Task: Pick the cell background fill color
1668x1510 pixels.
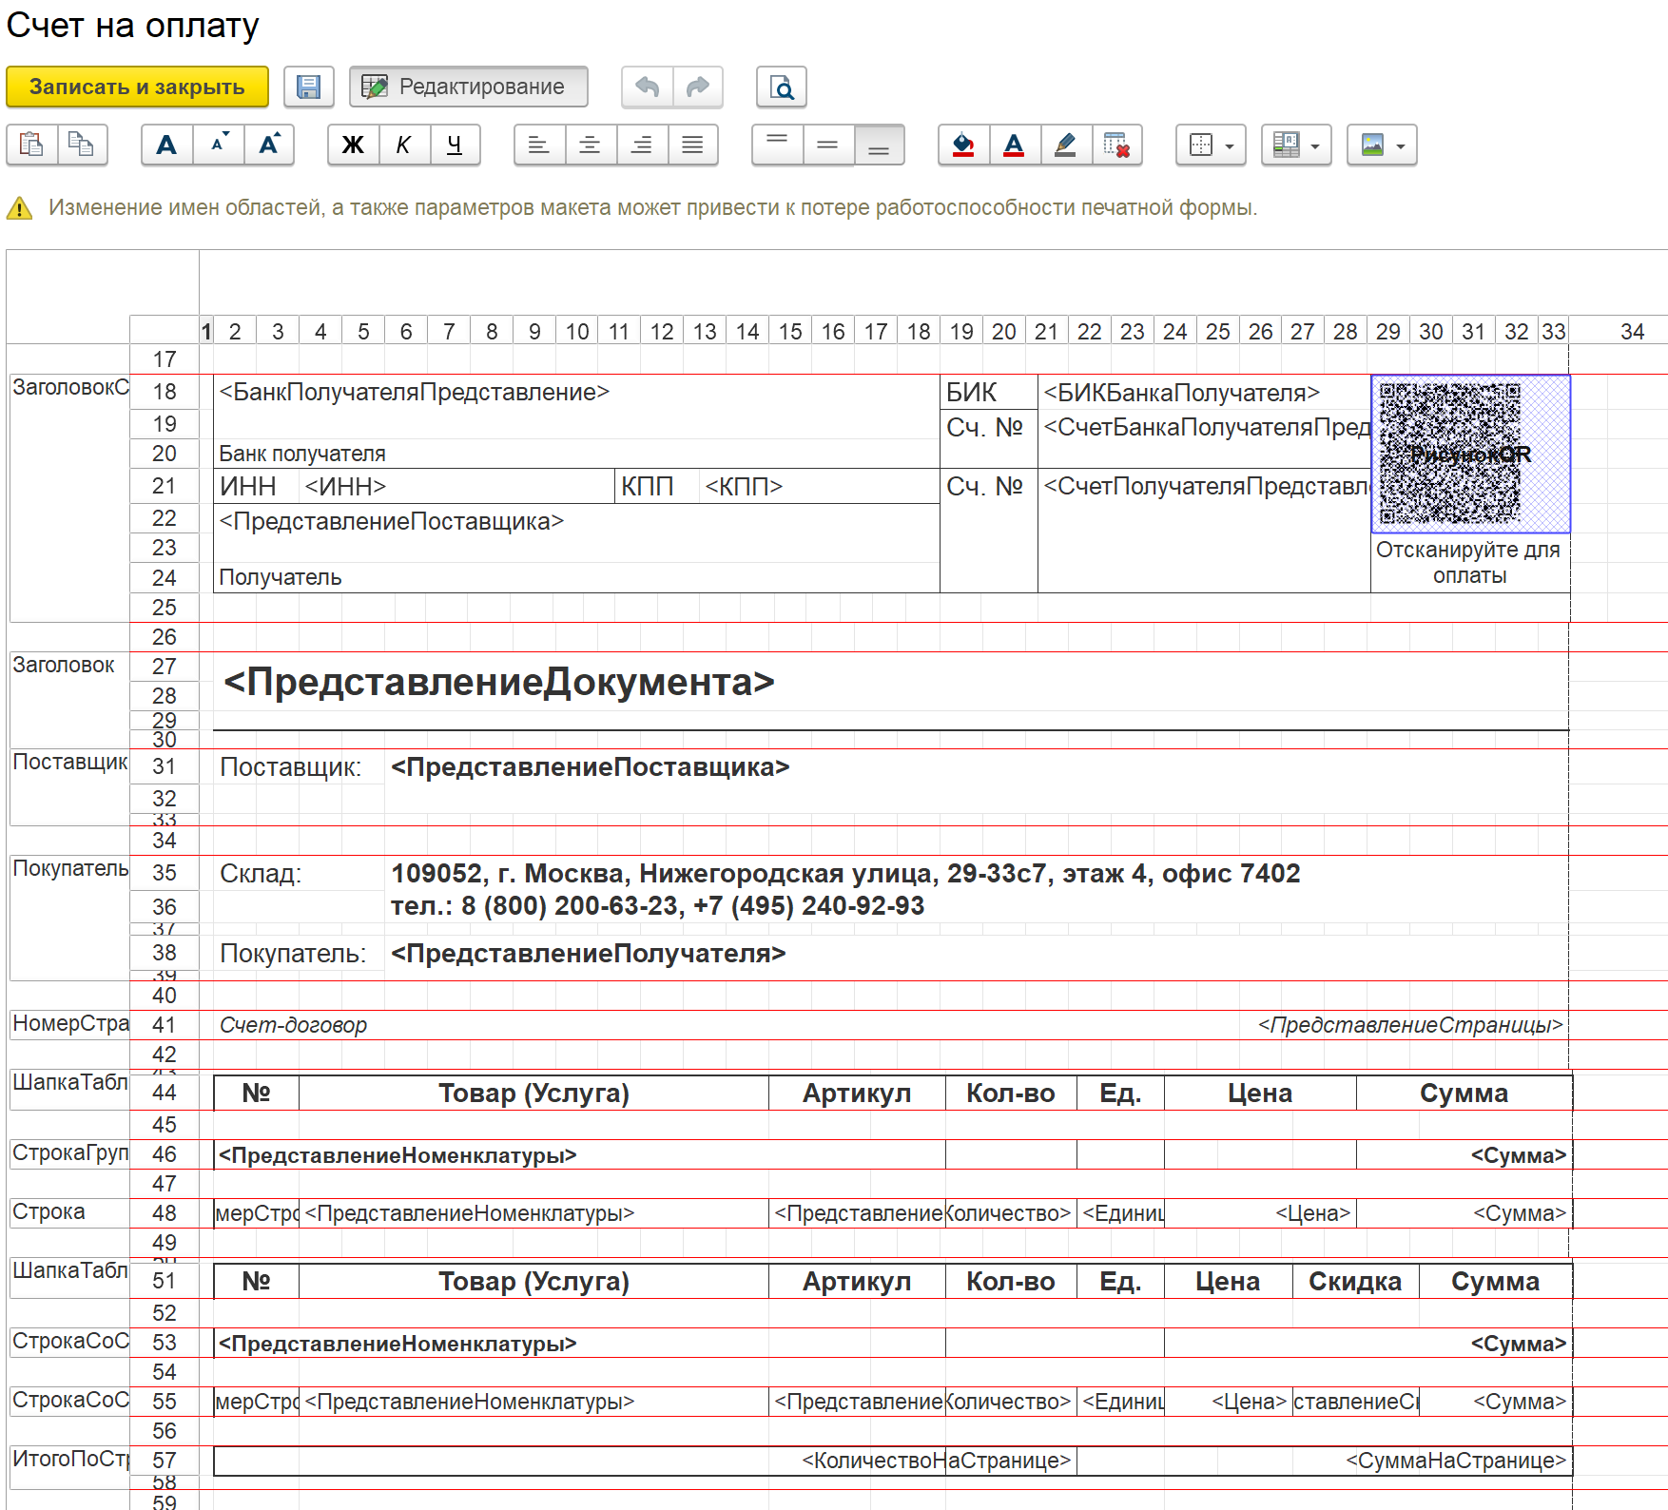Action: [963, 145]
